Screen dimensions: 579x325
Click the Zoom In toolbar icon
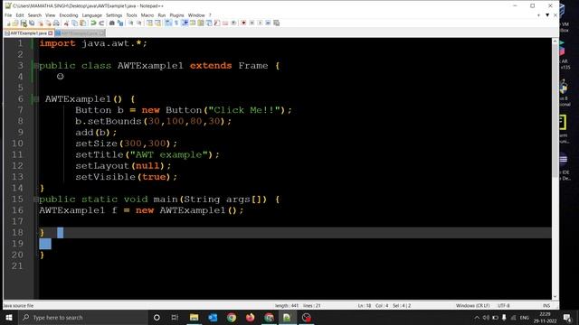(130, 23)
